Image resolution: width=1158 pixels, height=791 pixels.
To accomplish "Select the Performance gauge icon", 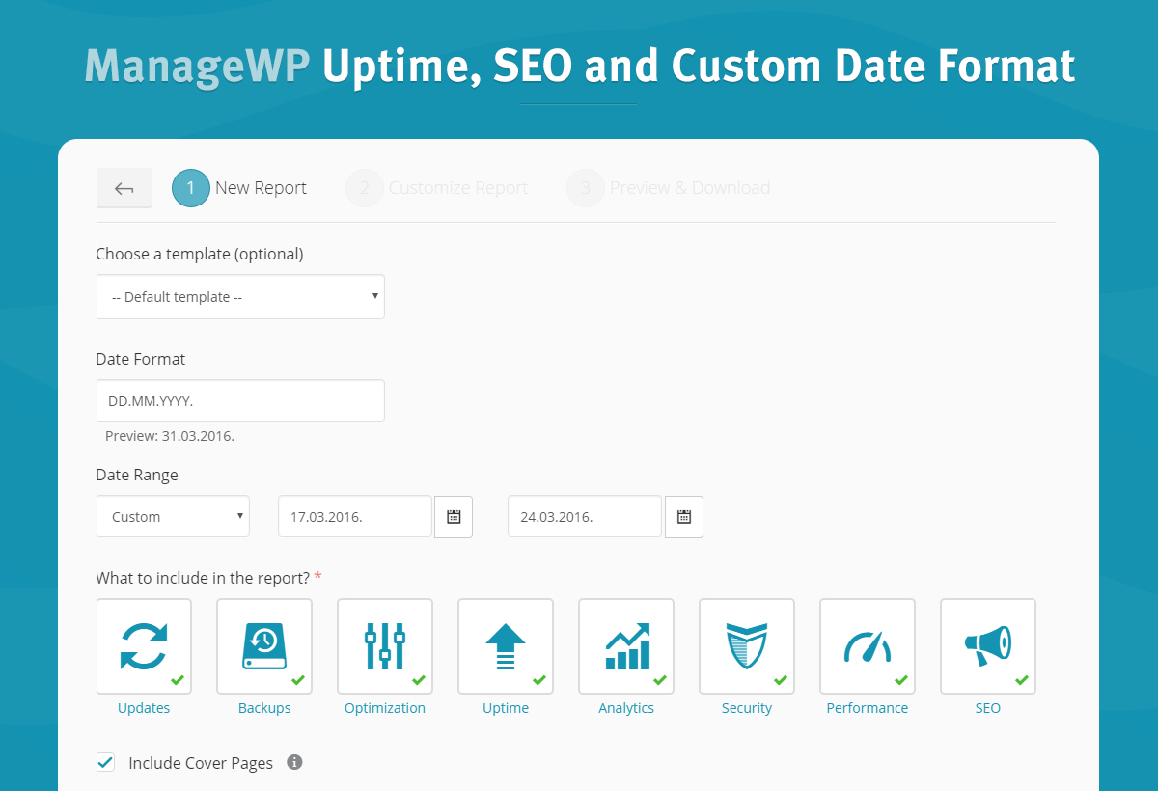I will pos(868,646).
